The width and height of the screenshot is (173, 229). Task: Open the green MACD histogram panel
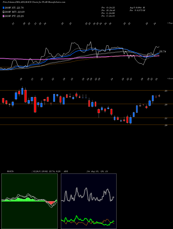pos(29,201)
